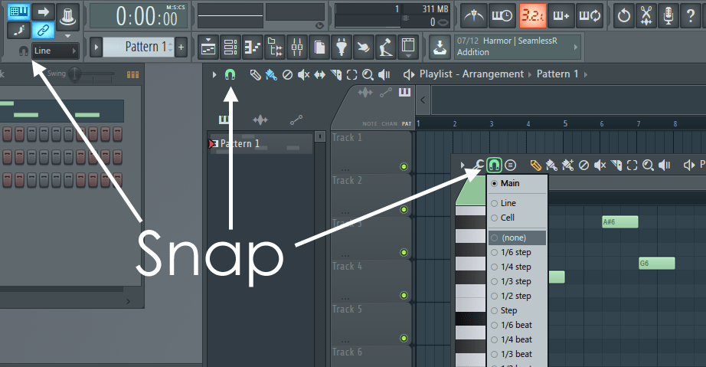Image resolution: width=706 pixels, height=367 pixels.
Task: Select Piano roll draw pencil tool
Action: [x=535, y=165]
